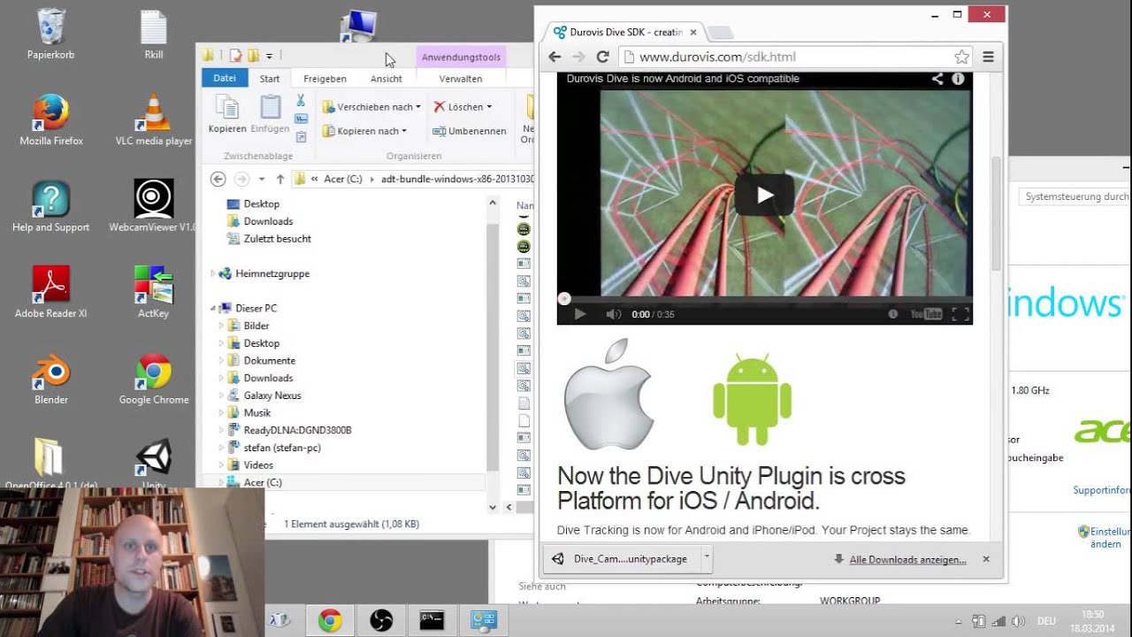Image resolution: width=1132 pixels, height=637 pixels.
Task: Click the video share icon
Action: tap(937, 79)
